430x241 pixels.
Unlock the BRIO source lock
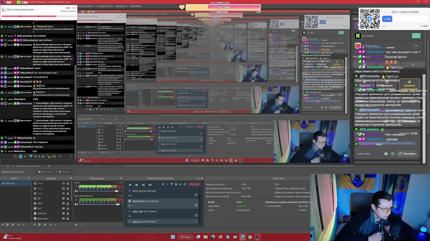pos(68,204)
